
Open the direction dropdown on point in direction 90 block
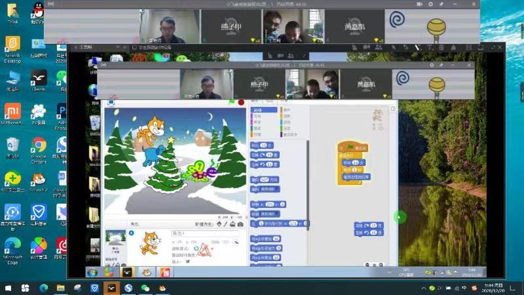pos(267,180)
